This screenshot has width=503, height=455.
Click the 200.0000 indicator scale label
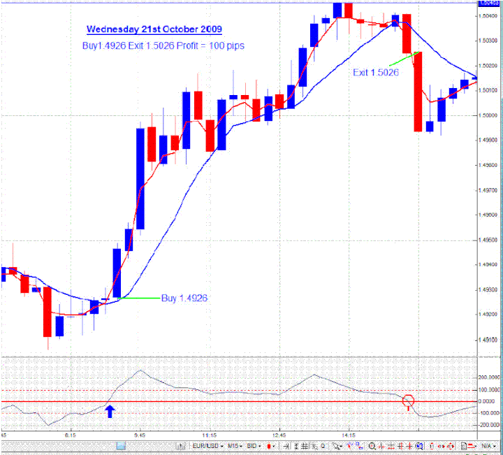489,377
